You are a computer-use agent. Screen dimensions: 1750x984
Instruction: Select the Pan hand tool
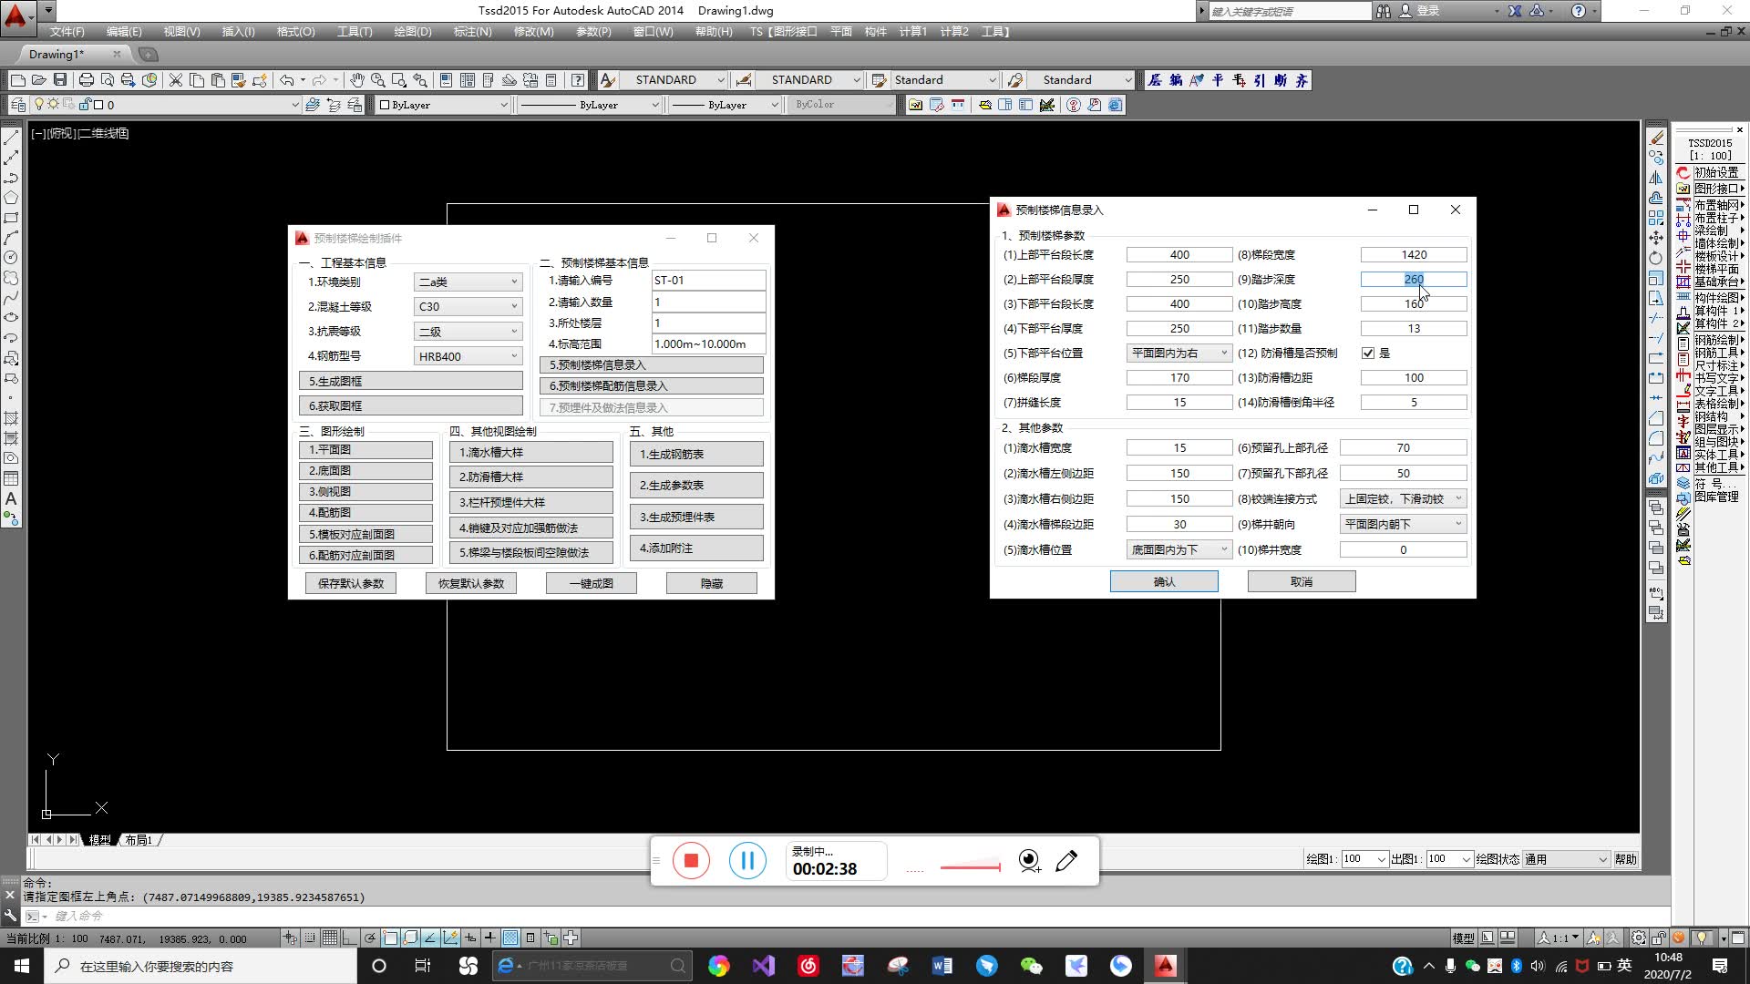coord(357,80)
